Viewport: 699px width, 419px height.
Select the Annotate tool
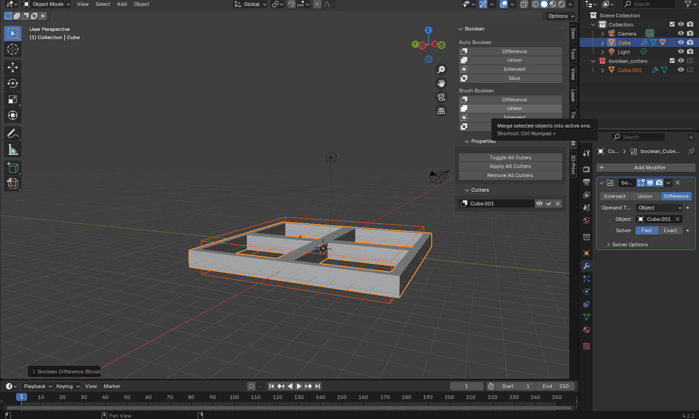coord(13,133)
